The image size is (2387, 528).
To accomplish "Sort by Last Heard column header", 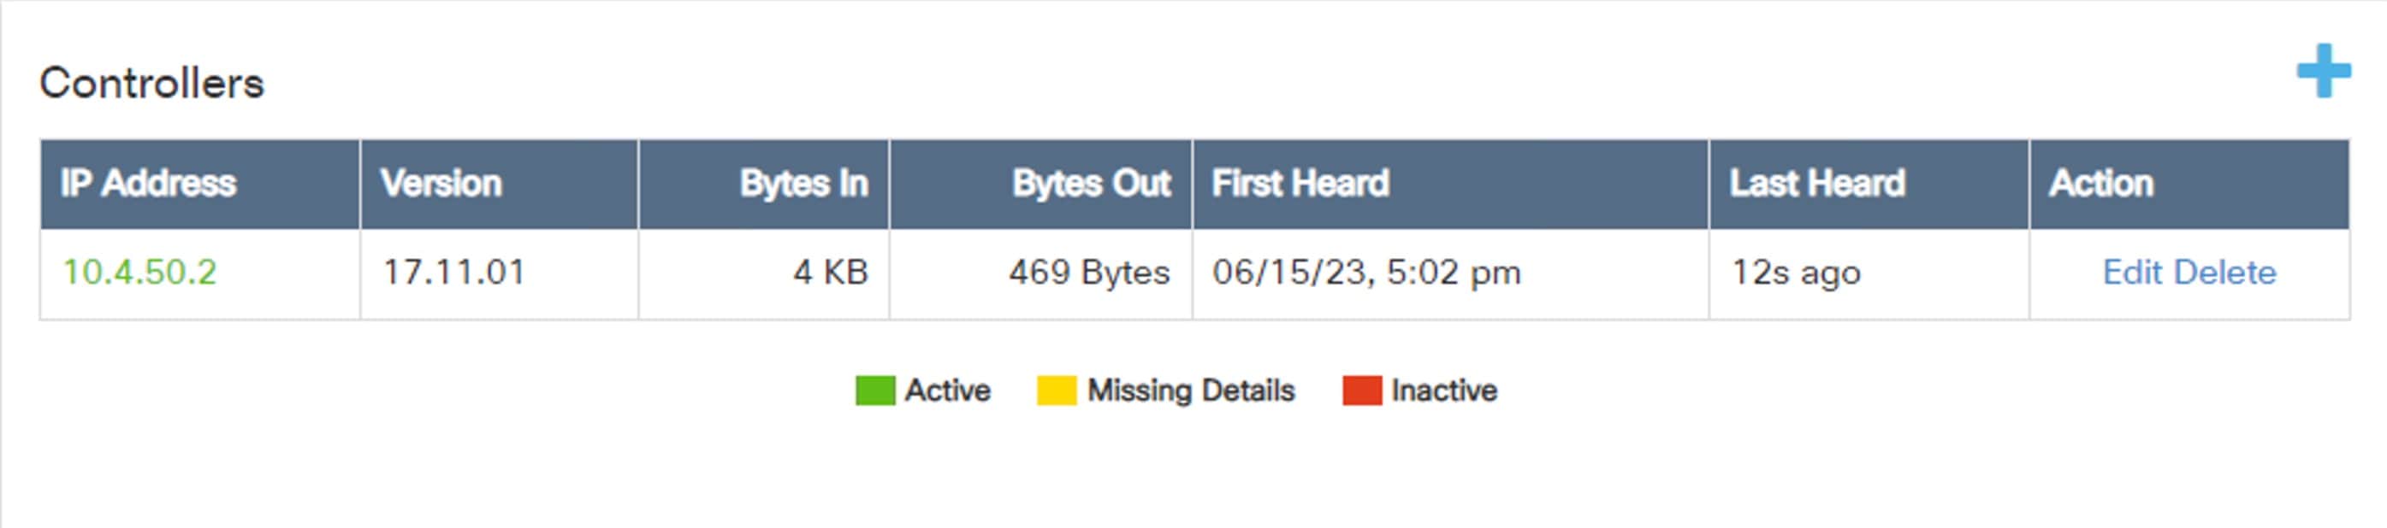I will click(1817, 183).
